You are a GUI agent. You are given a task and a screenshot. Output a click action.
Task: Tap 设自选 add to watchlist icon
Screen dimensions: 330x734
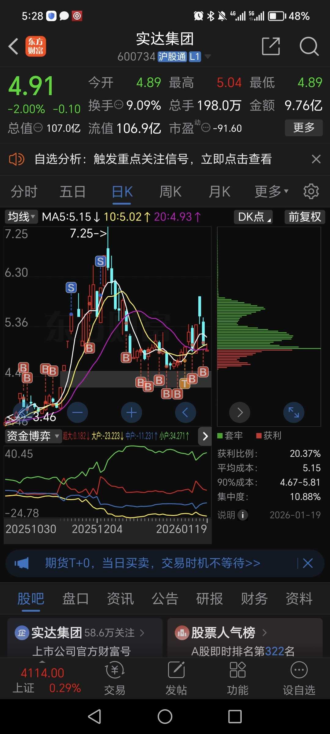[299, 679]
